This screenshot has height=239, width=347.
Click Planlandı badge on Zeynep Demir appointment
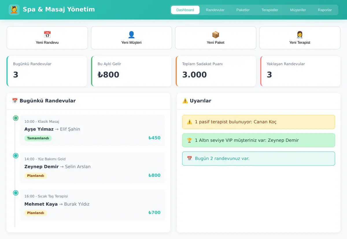point(36,176)
